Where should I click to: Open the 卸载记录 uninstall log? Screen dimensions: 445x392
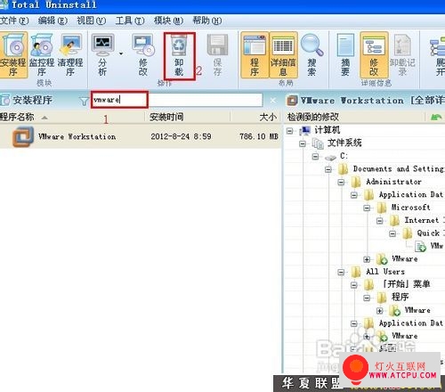(402, 55)
